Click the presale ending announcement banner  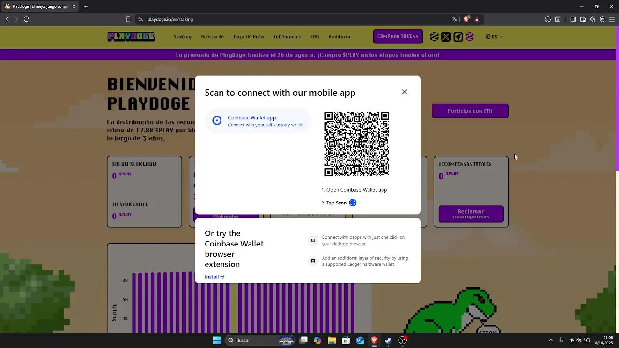[x=308, y=55]
